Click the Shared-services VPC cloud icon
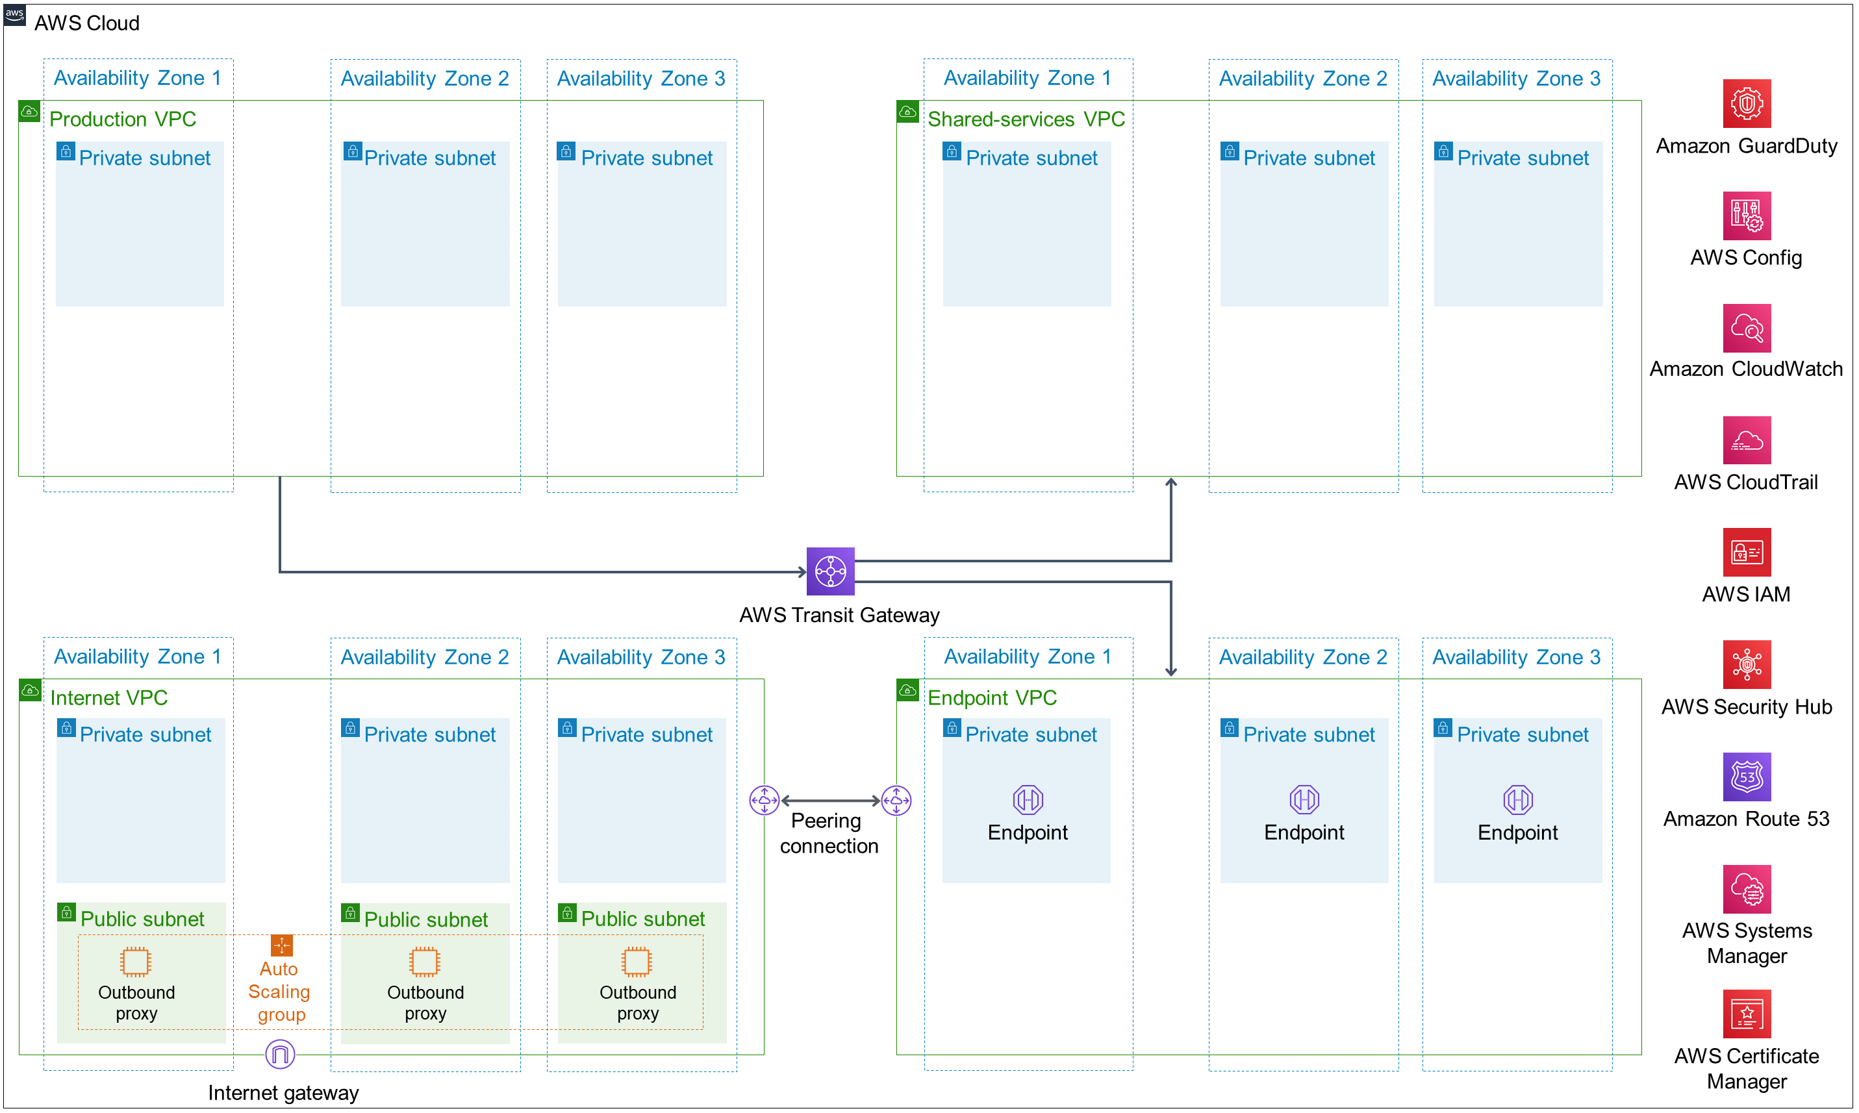1859x1113 pixels. coord(908,112)
